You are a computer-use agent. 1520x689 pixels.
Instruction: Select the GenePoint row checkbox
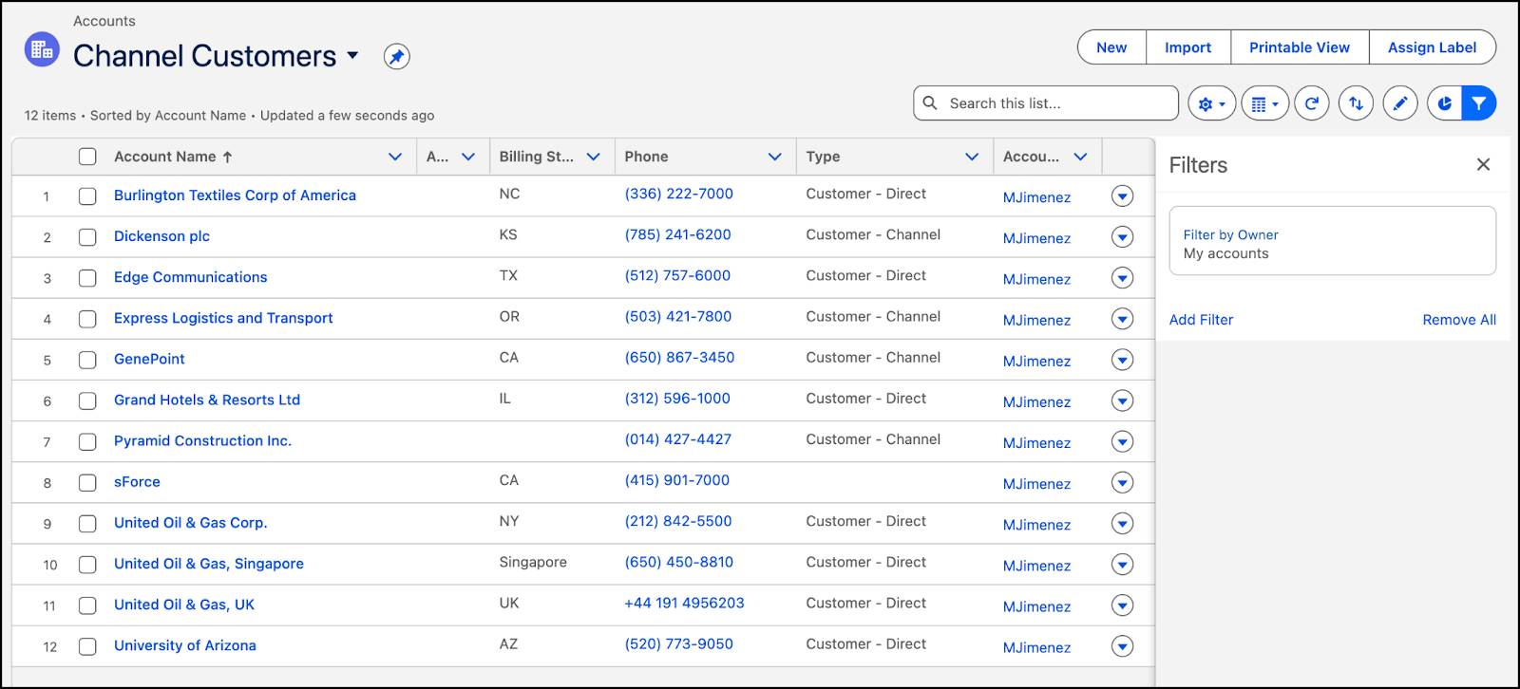(87, 360)
